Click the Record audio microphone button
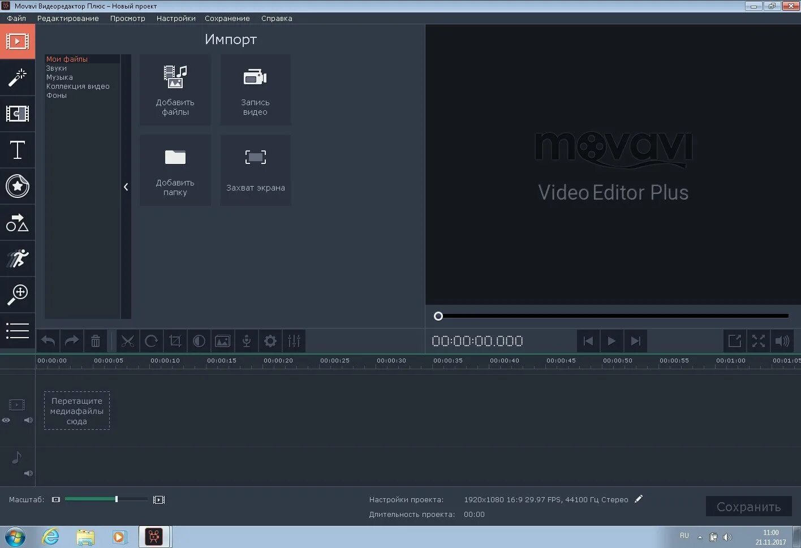This screenshot has width=801, height=548. [247, 341]
